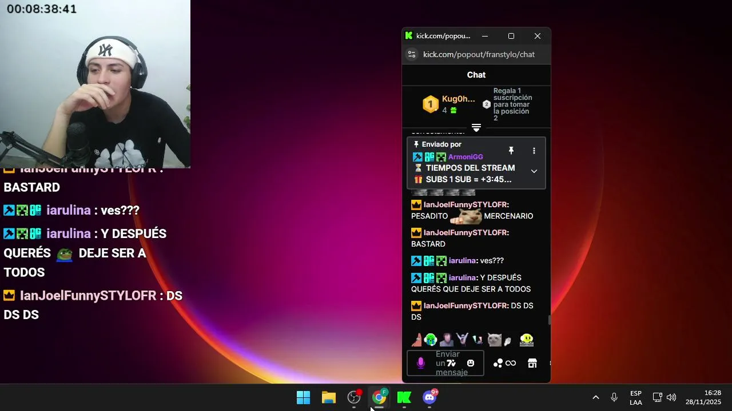732x411 pixels.
Task: Show hidden system tray icons
Action: pyautogui.click(x=595, y=397)
